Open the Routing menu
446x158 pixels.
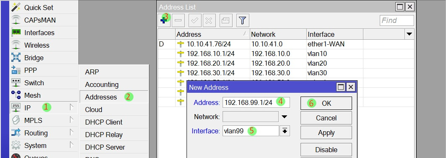click(44, 133)
